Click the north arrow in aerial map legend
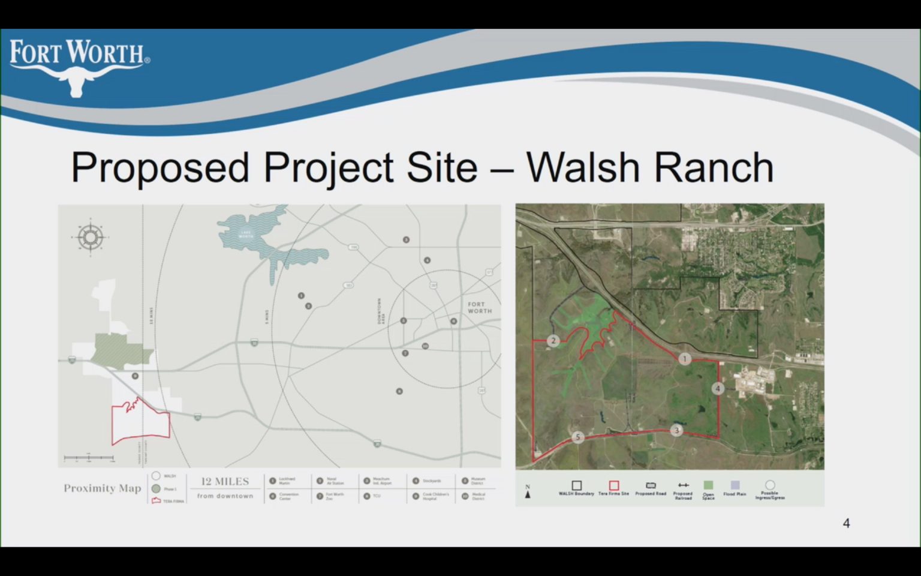Viewport: 921px width, 576px height. (x=528, y=492)
